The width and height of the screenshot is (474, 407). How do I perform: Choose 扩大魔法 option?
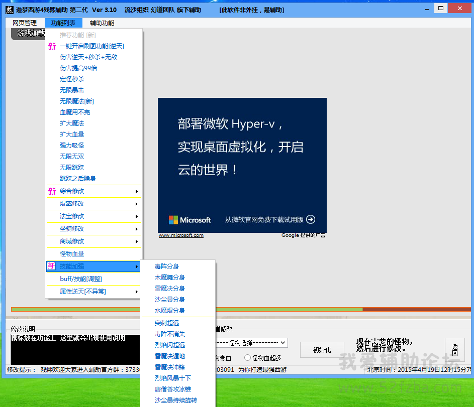(93, 123)
